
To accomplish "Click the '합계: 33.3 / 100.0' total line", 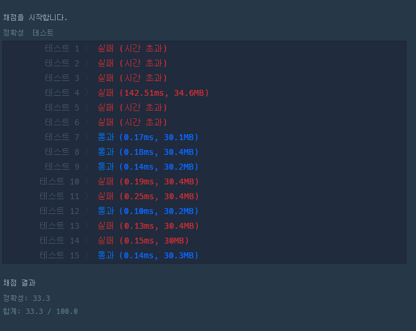I will pyautogui.click(x=40, y=311).
